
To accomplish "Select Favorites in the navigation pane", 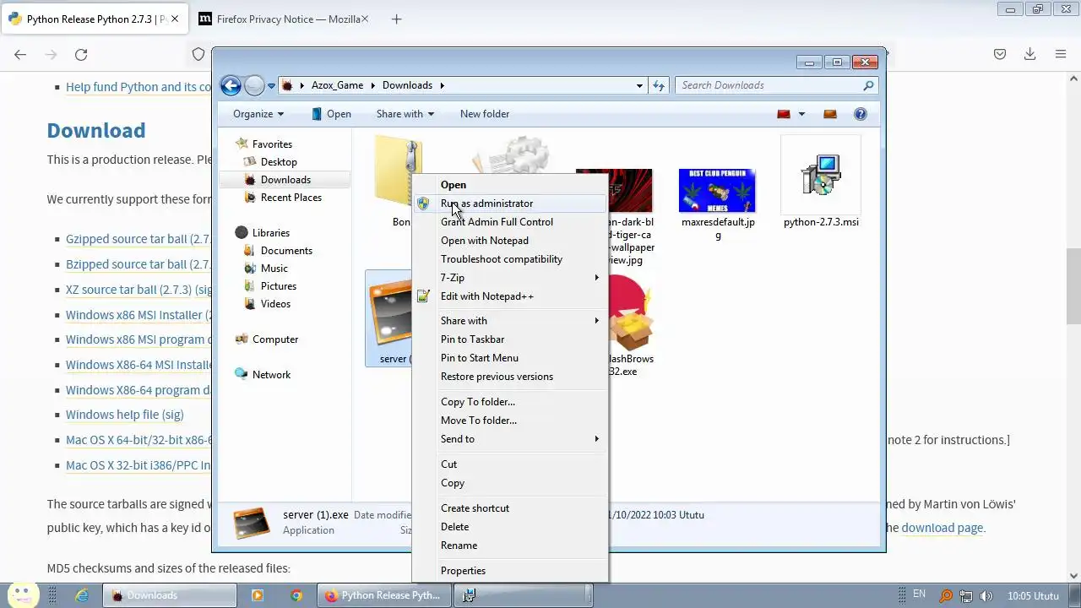I will (272, 144).
